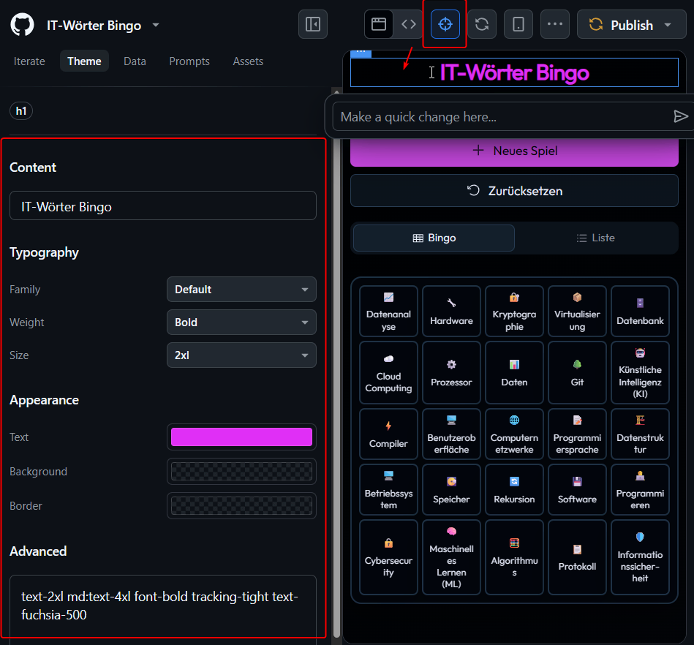Expand the Weight dropdown set to Bold
Screen dimensions: 694x645
[241, 322]
